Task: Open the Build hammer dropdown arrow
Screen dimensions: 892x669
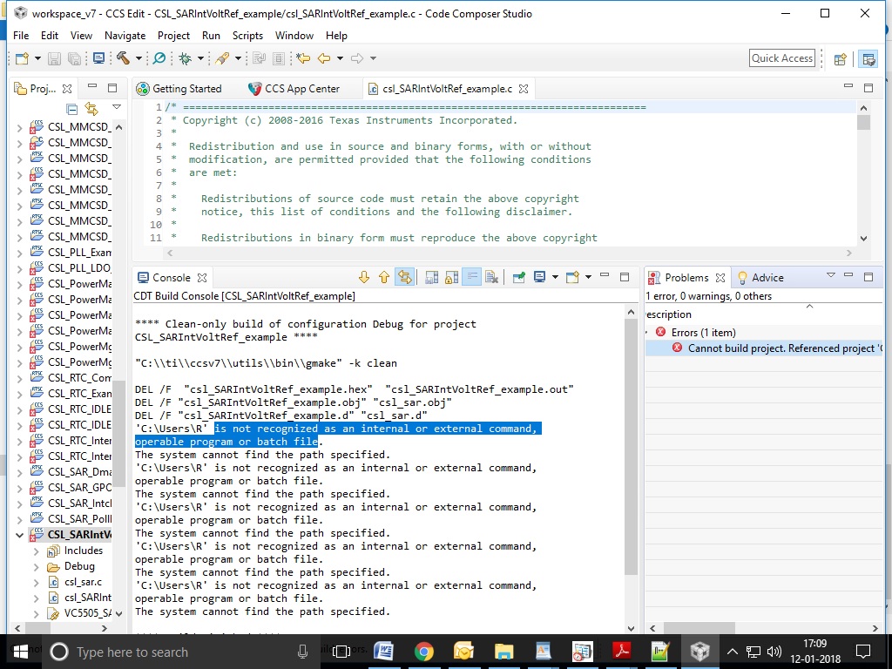Action: [x=139, y=58]
